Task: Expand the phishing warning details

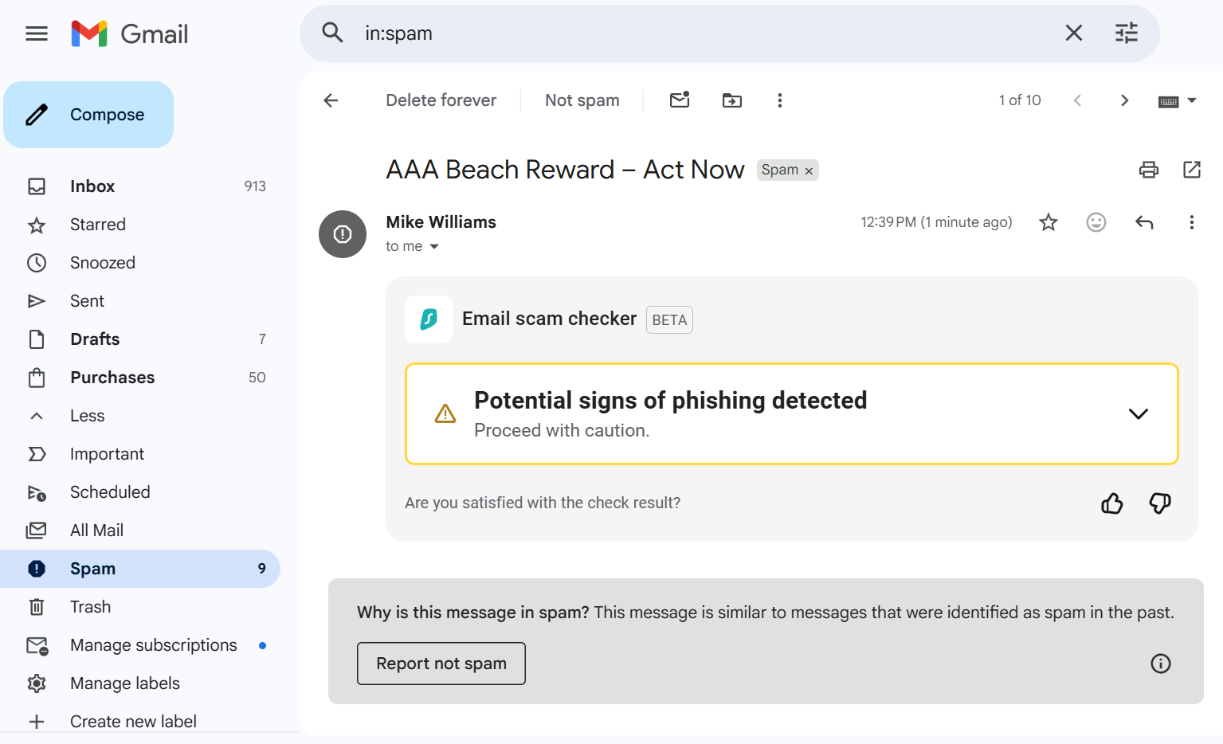Action: pos(1139,413)
